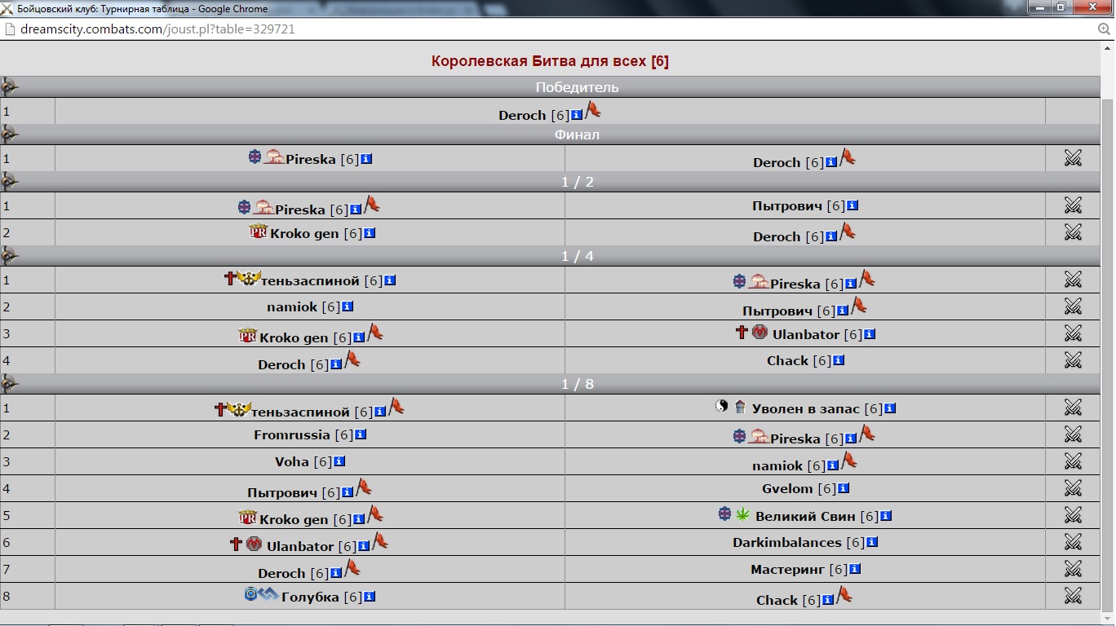Click the player name Fromrussia
The width and height of the screenshot is (1116, 626).
click(x=292, y=434)
